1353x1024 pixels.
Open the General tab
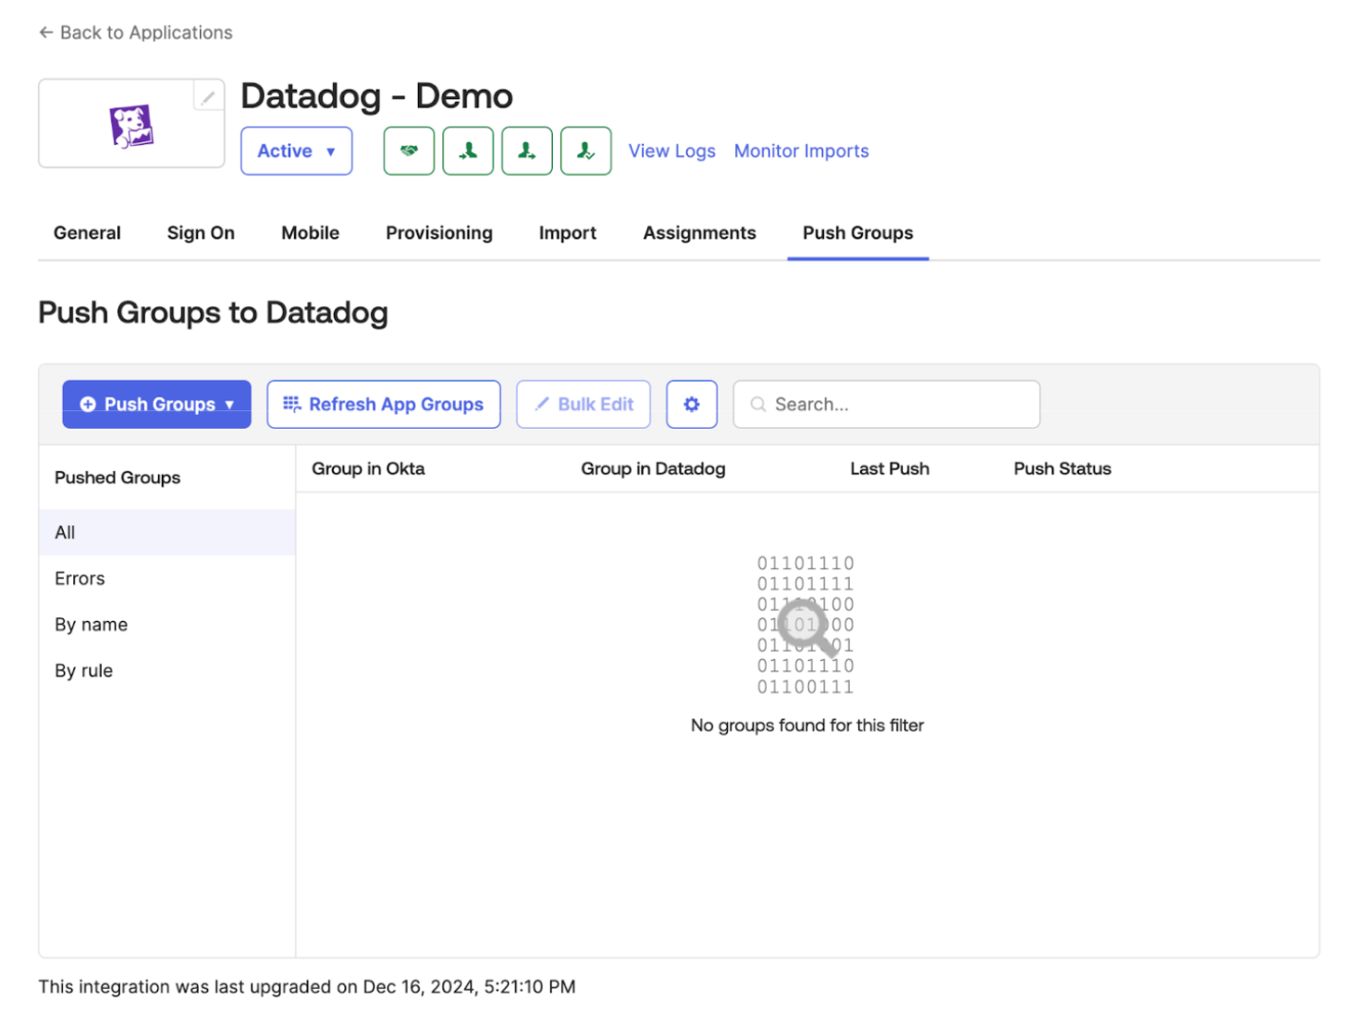coord(87,233)
